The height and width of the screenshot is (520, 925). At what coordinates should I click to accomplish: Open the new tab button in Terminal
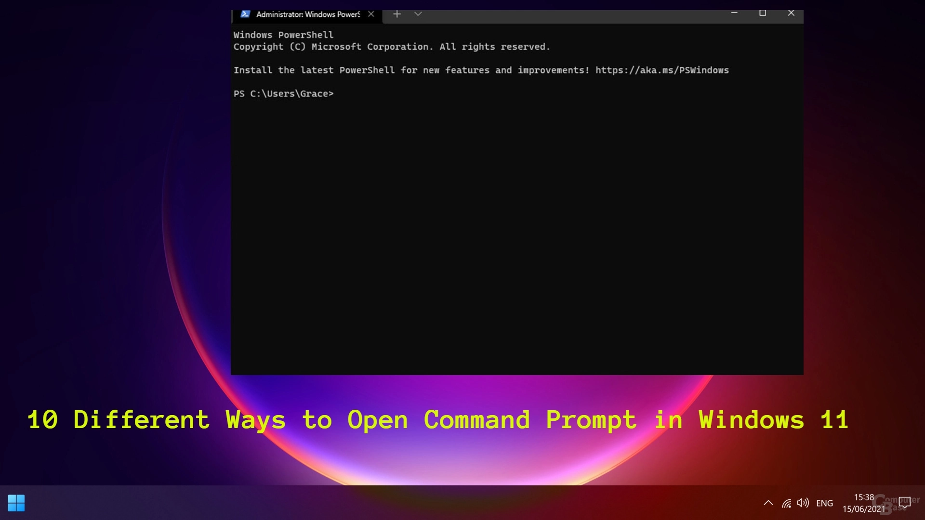pyautogui.click(x=397, y=13)
